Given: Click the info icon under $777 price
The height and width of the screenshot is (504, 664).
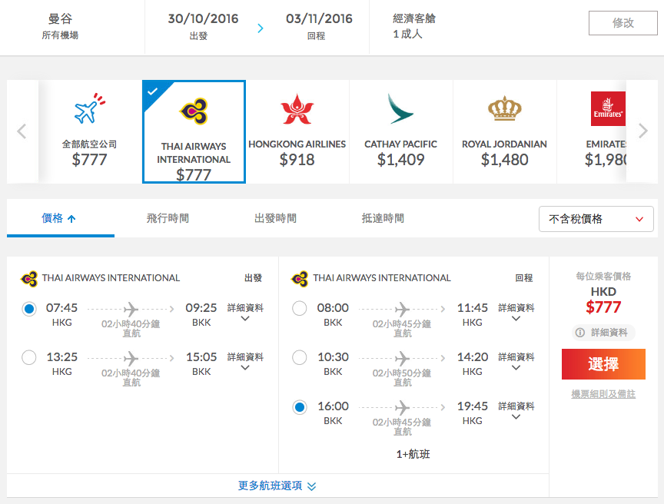Looking at the screenshot, I should [579, 333].
